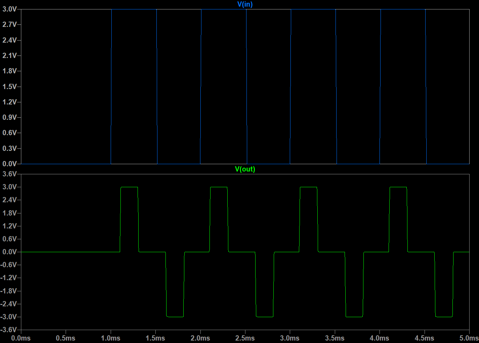Image resolution: width=479 pixels, height=343 pixels.
Task: Click the V(out) trace label
Action: [245, 169]
